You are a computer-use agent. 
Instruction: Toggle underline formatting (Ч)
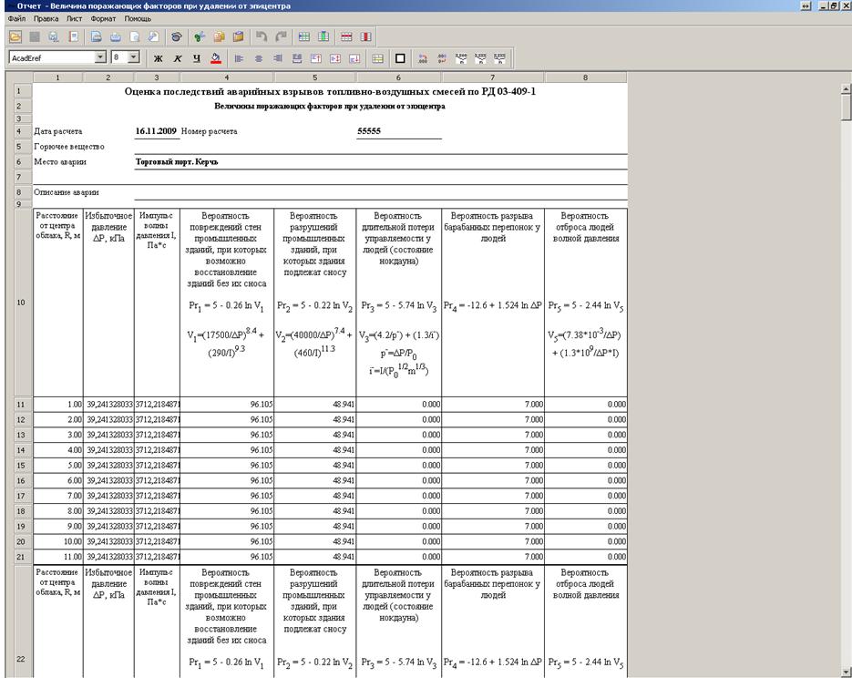coord(195,58)
